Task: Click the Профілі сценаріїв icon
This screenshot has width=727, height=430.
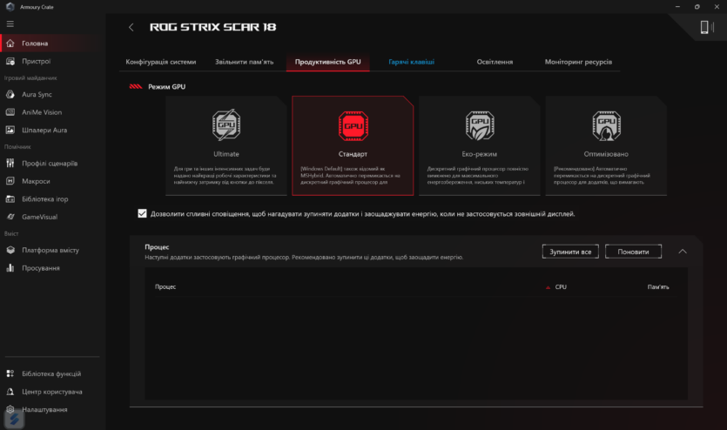Action: pyautogui.click(x=10, y=163)
